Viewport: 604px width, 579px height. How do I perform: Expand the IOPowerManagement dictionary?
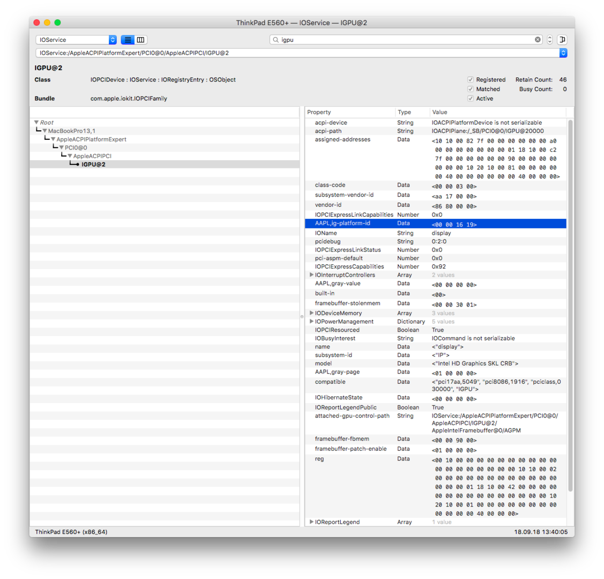coord(311,322)
